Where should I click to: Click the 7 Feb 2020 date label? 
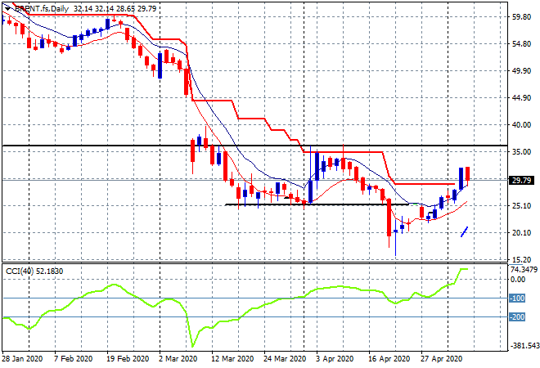click(x=73, y=359)
